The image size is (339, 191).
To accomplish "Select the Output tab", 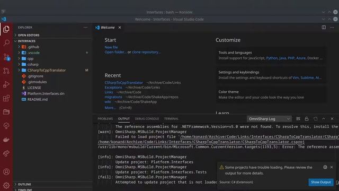I will [x=124, y=119].
